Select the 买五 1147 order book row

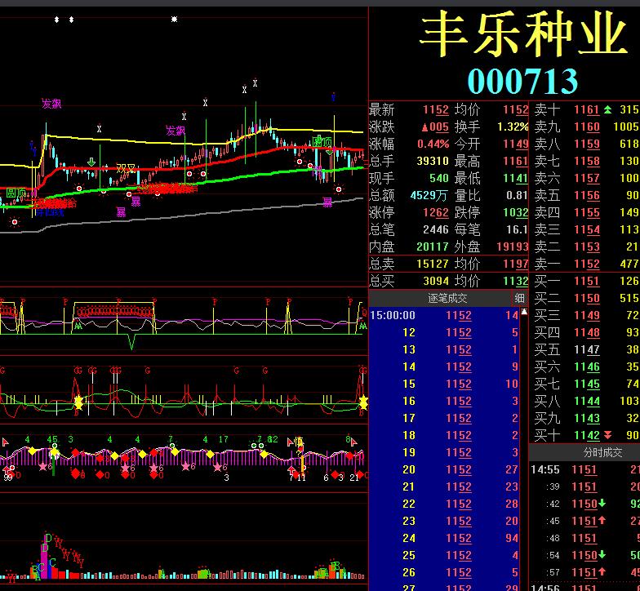tap(584, 349)
